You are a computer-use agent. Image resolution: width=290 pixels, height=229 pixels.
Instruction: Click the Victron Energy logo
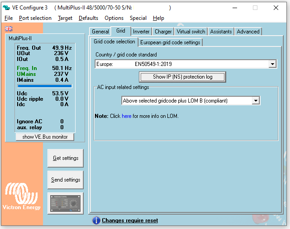click(22, 197)
